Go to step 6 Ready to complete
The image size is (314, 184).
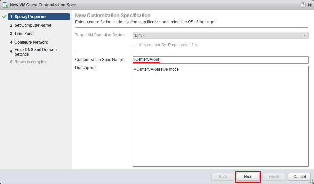(29, 62)
